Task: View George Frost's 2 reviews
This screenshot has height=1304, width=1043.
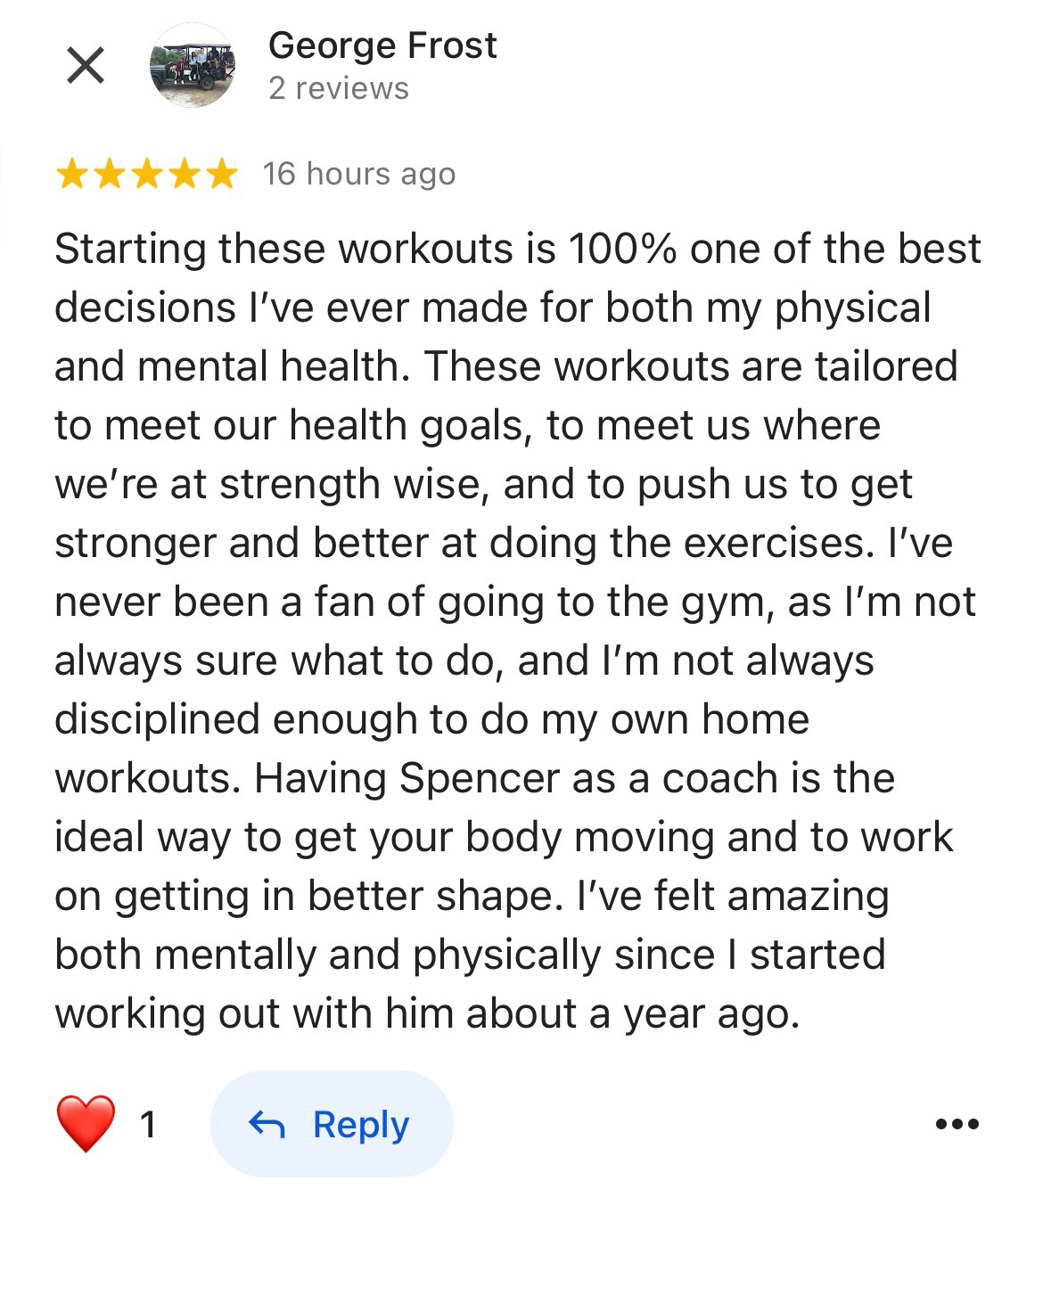Action: click(x=339, y=88)
